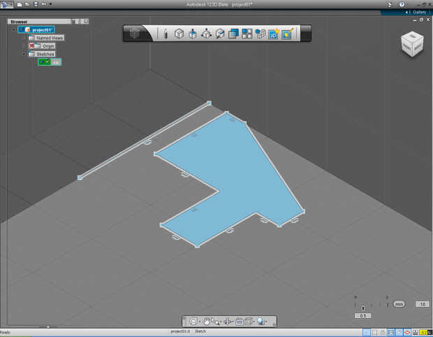Screen dimensions: 433x337
Task: Select the highlighted sketch item under Sketches
Action: pos(50,62)
